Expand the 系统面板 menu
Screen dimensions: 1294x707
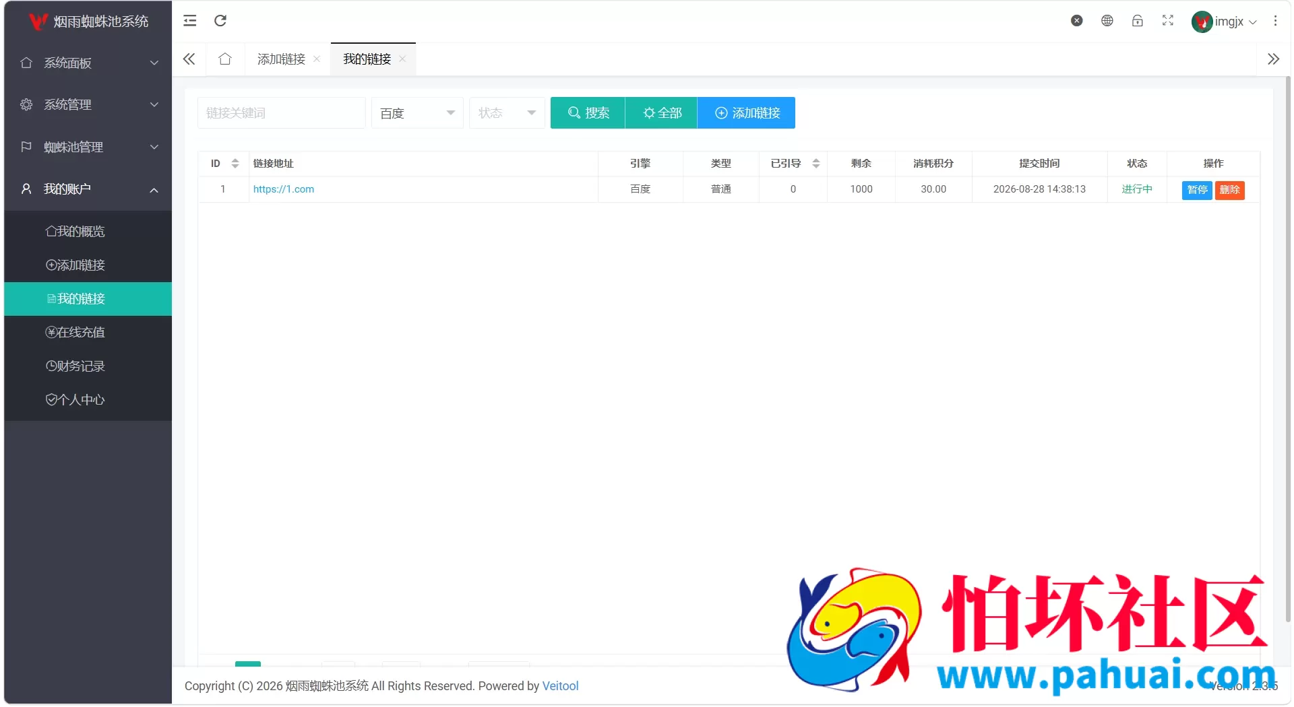point(88,63)
